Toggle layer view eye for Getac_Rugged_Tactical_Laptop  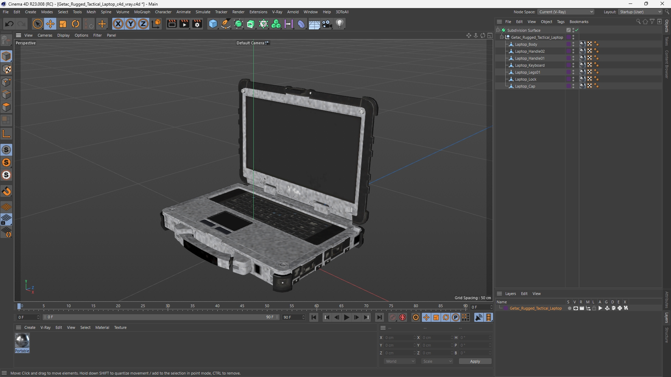(x=576, y=308)
